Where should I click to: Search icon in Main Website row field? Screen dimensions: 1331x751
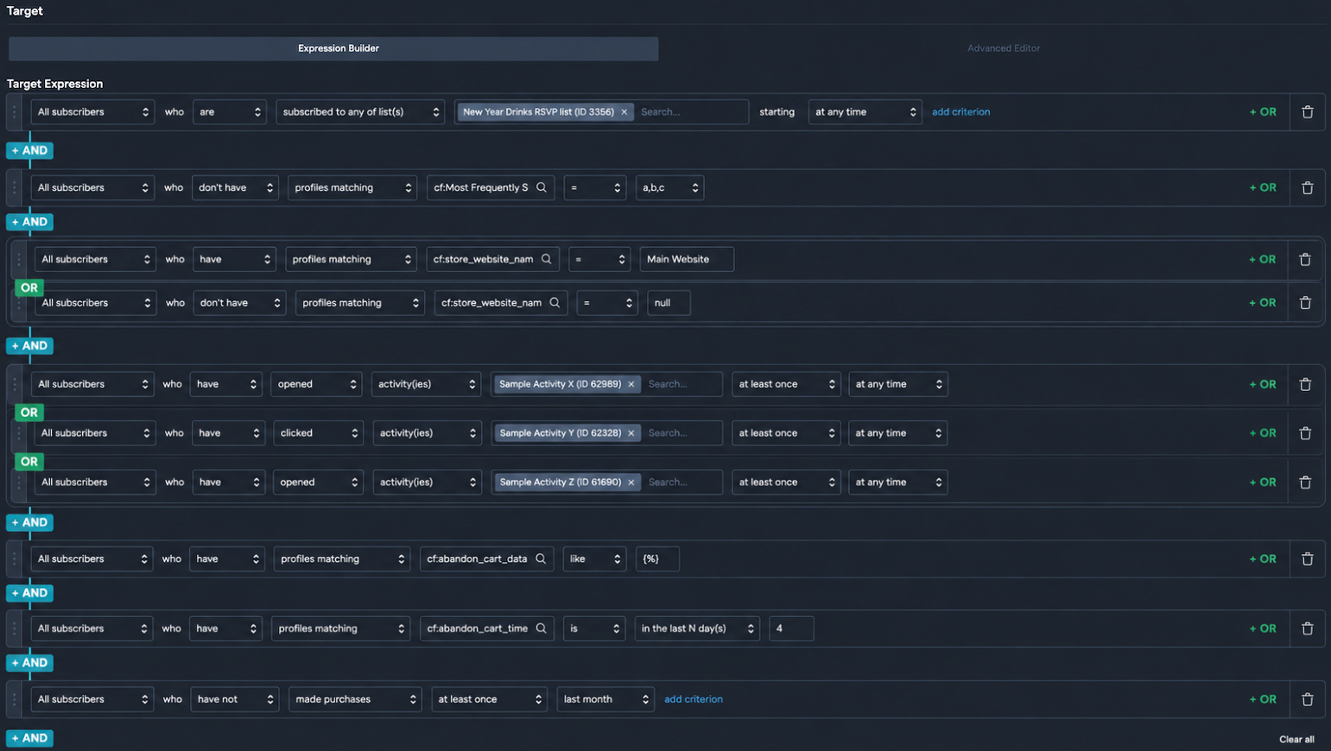[547, 259]
